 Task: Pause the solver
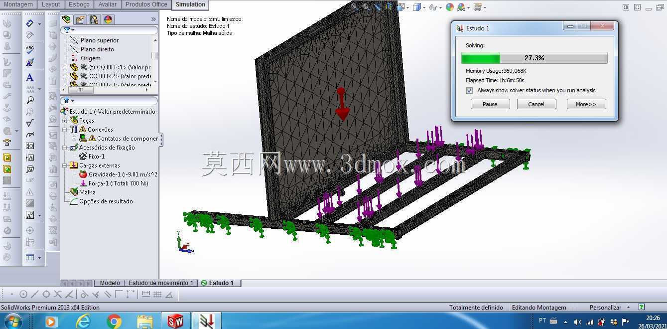tap(490, 104)
